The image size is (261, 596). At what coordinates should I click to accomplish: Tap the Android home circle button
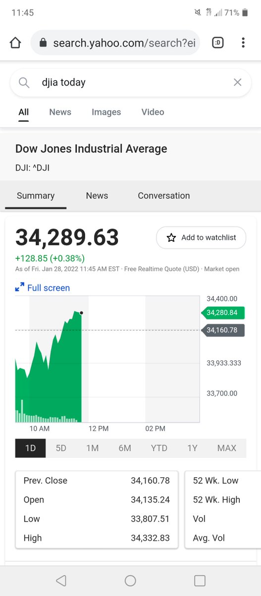pos(130,581)
